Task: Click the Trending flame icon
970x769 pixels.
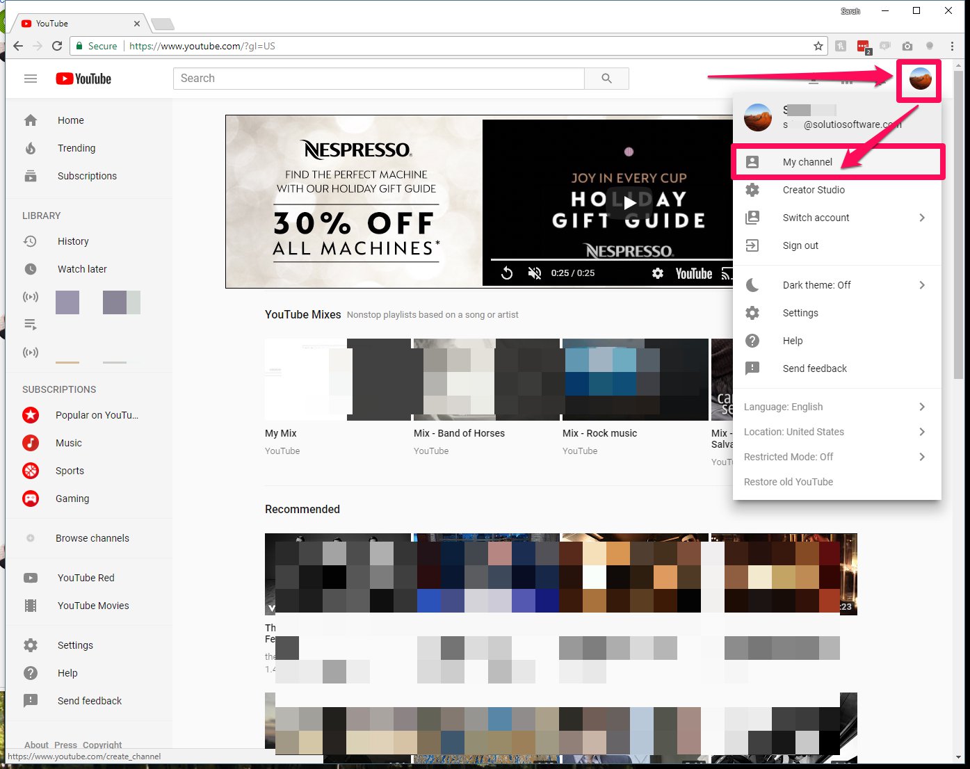Action: click(31, 148)
